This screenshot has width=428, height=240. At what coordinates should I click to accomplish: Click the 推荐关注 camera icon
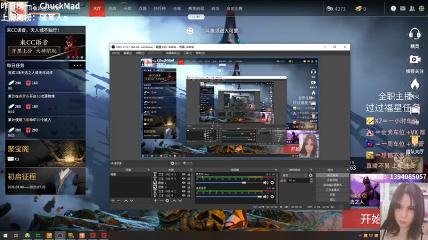414,59
